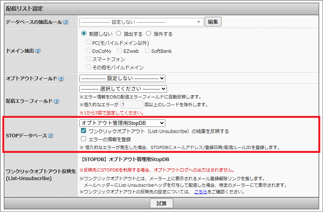323x212 pixels.
Task: Uncheck ワンクリックオプトアウト result checkbox
Action: coord(83,131)
